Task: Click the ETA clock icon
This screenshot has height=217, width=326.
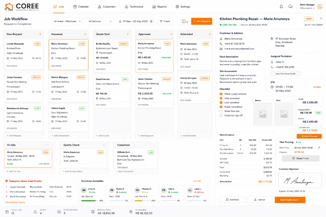Action: [272, 87]
